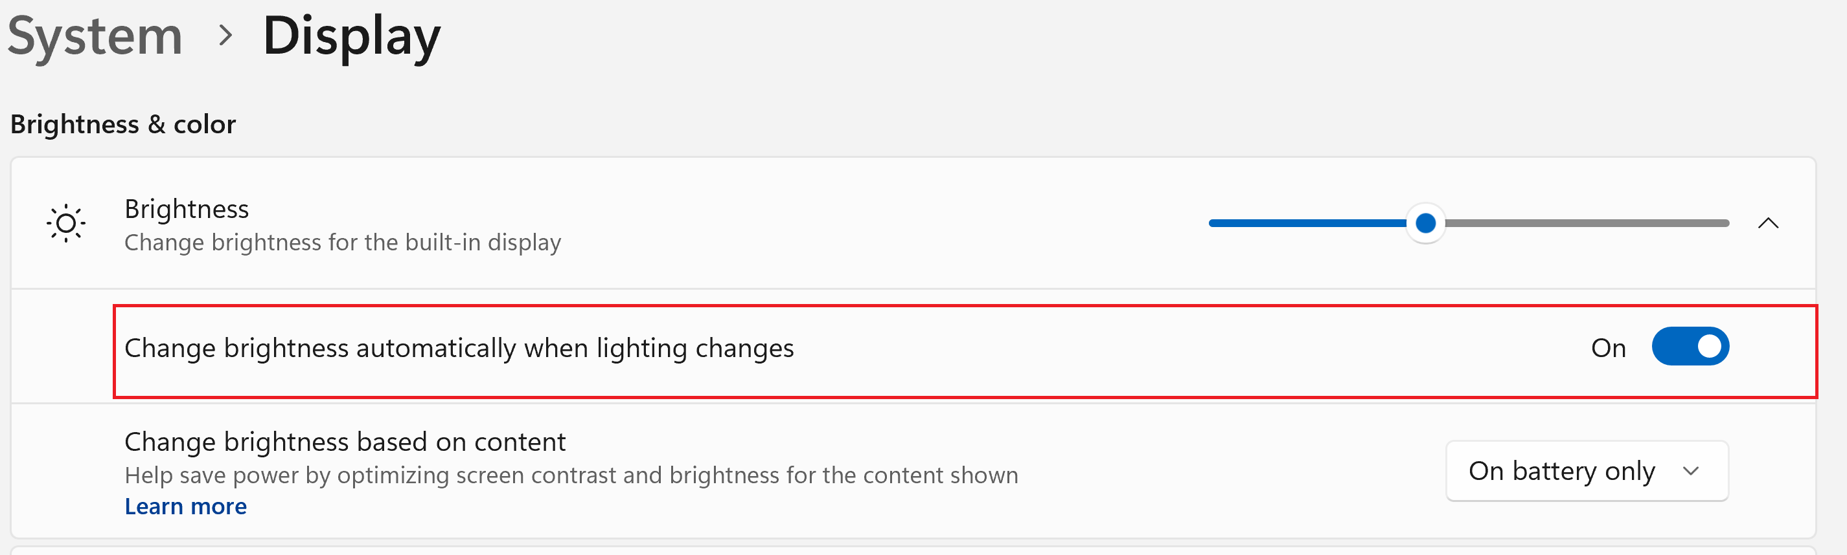Screen dimensions: 1847x555
Task: Click the Display page title
Action: point(351,36)
